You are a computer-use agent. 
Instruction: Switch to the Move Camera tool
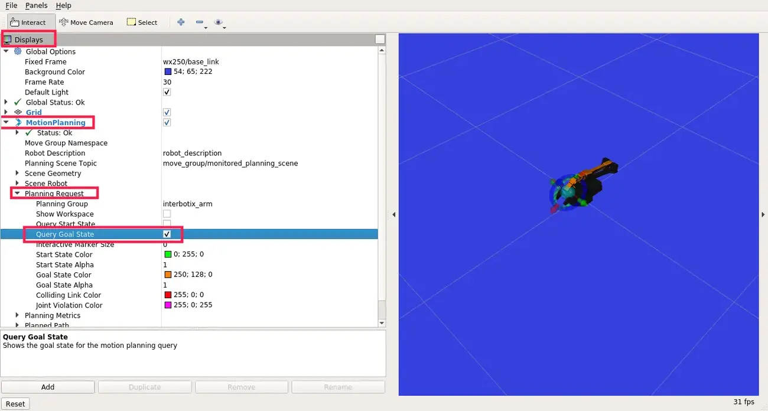tap(86, 22)
